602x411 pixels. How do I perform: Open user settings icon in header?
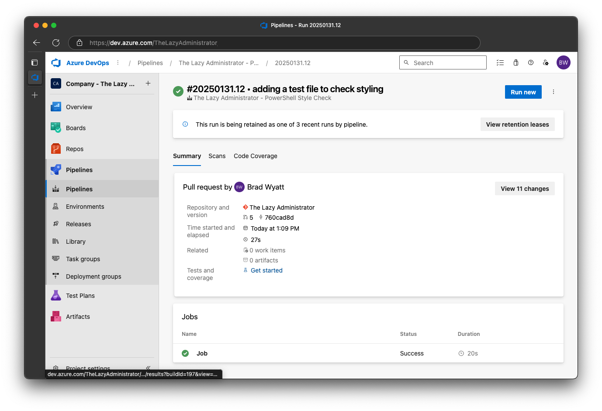coord(546,62)
